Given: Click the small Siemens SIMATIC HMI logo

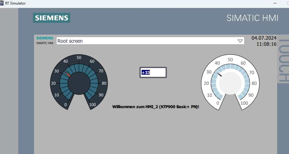Looking at the screenshot, I should 45,40.
